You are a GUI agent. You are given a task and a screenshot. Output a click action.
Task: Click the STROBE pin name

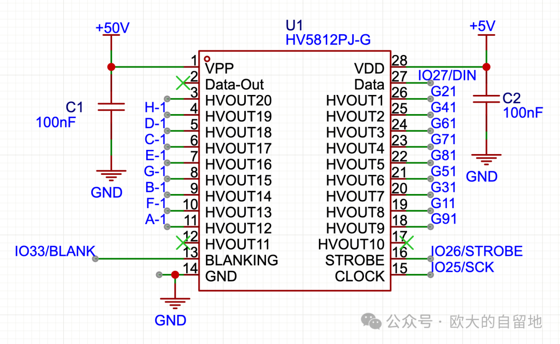click(x=355, y=260)
